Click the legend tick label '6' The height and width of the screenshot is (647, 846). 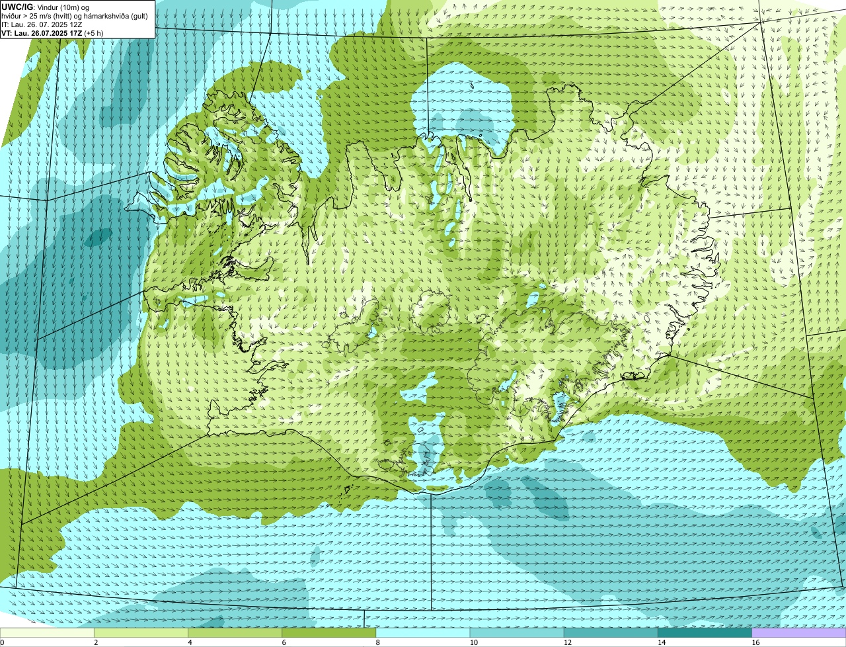pos(284,642)
